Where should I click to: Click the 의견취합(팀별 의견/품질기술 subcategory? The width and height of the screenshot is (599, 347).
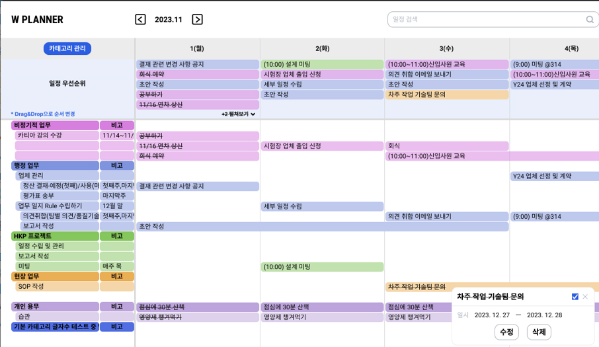tap(60, 216)
